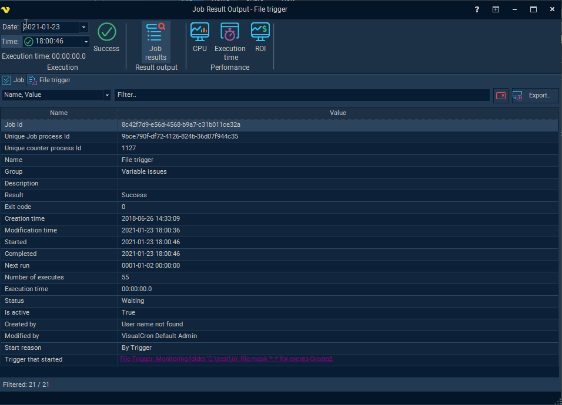Image resolution: width=562 pixels, height=405 pixels.
Task: Click the help question mark icon
Action: tap(477, 9)
